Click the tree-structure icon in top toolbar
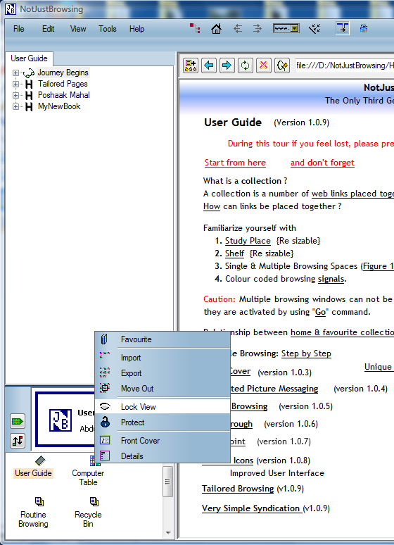Image resolution: width=394 pixels, height=545 pixels. (x=195, y=28)
